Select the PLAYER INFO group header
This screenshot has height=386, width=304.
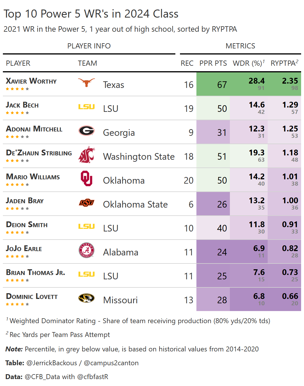[89, 46]
